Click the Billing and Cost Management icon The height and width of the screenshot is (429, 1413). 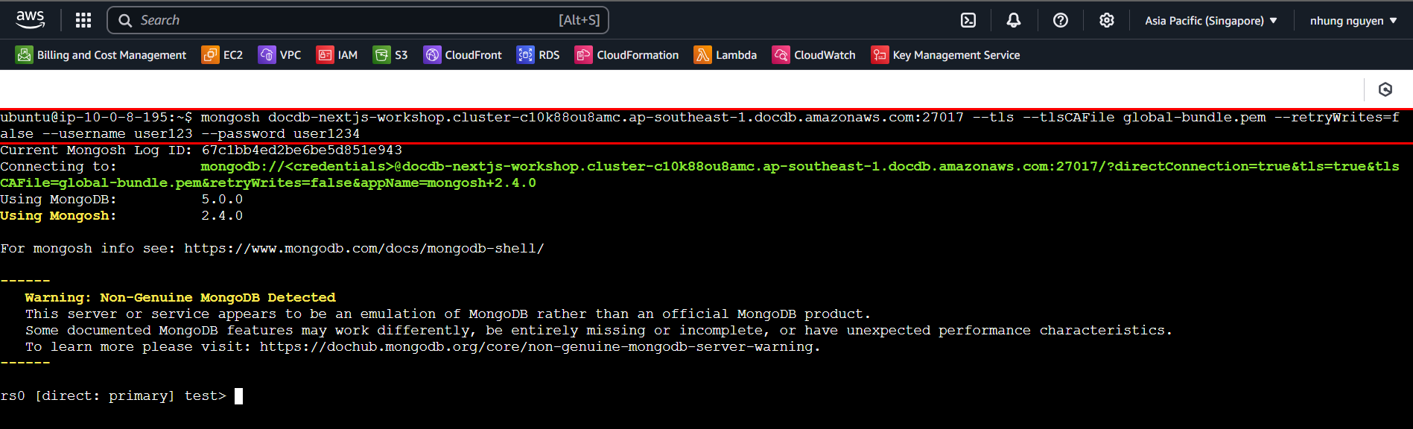pos(24,55)
